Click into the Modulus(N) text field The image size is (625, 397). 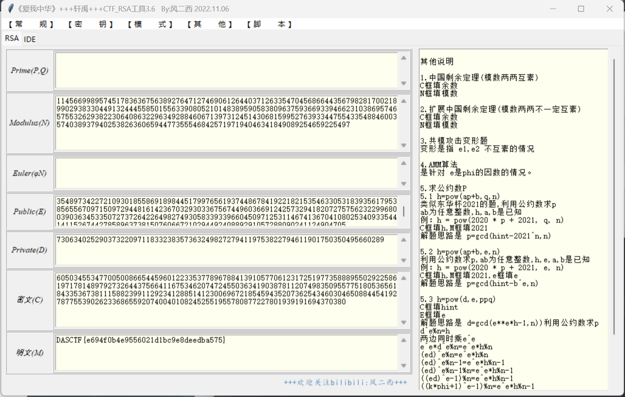(x=227, y=123)
